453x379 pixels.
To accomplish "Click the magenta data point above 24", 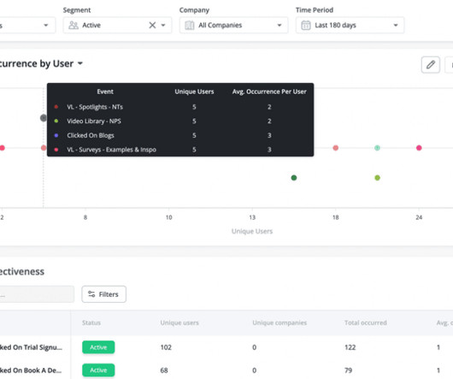I will (x=419, y=148).
